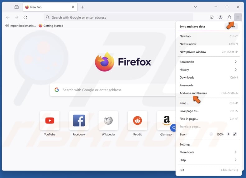246x178 pixels.
Task: Open Settings from the menu
Action: pos(209,144)
